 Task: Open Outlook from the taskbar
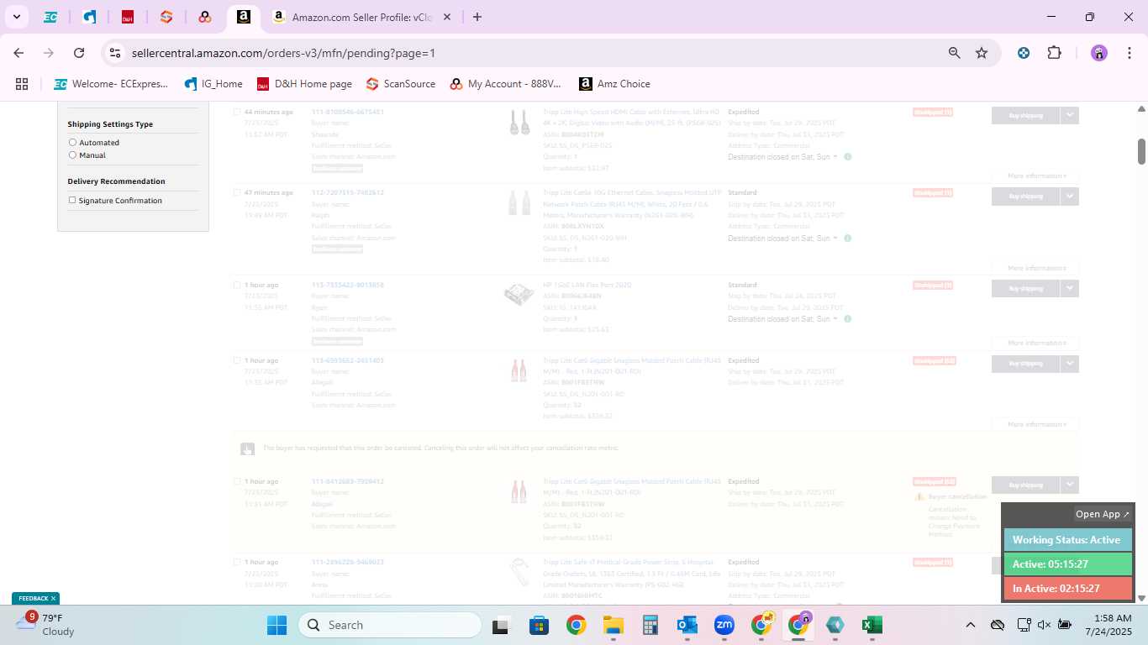pos(687,625)
